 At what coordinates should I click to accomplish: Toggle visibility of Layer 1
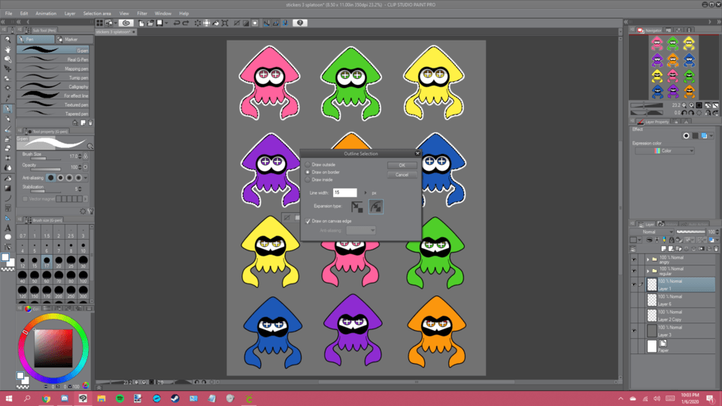tap(634, 284)
